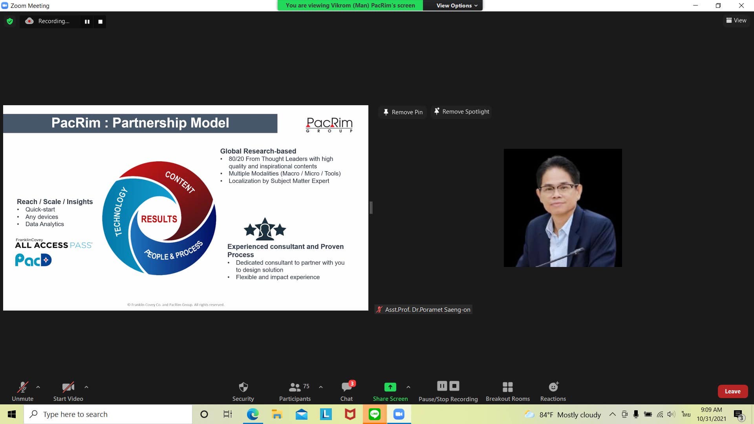Open the Participants panel
The width and height of the screenshot is (754, 424).
295,391
